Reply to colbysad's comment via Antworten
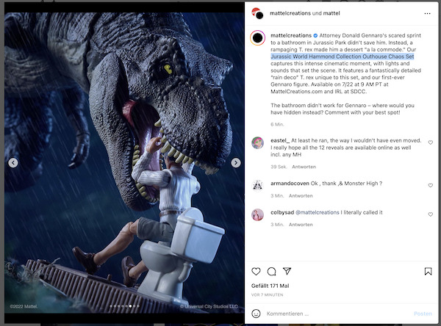Image resolution: width=441 pixels, height=326 pixels. point(301,225)
